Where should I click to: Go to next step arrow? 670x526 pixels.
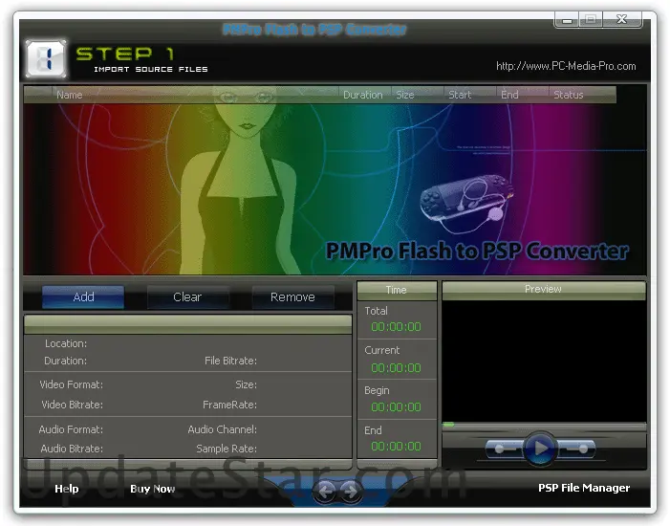point(351,492)
